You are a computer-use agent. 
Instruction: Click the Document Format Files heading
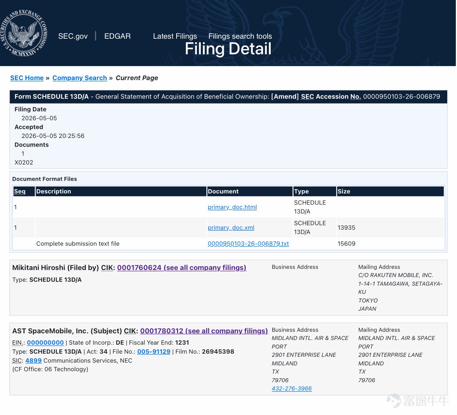45,179
